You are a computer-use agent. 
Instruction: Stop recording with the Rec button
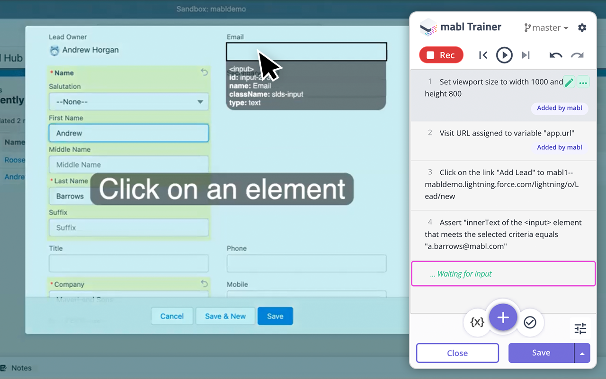(441, 55)
